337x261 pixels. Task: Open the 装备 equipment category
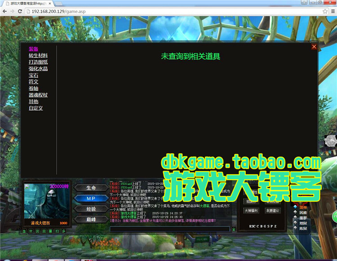click(33, 49)
